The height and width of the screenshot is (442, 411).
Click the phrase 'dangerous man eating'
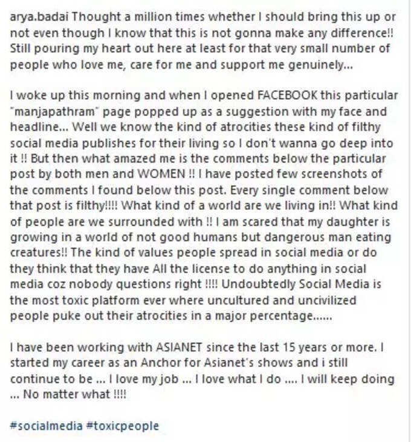click(x=328, y=238)
